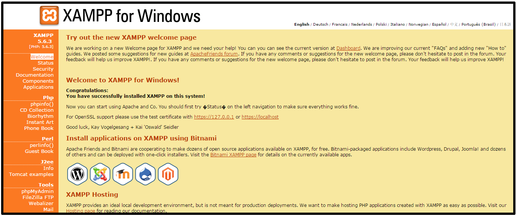Viewport: 517px width, 216px height.
Task: Visit the Bitnami XAMPP page link
Action: 233,155
